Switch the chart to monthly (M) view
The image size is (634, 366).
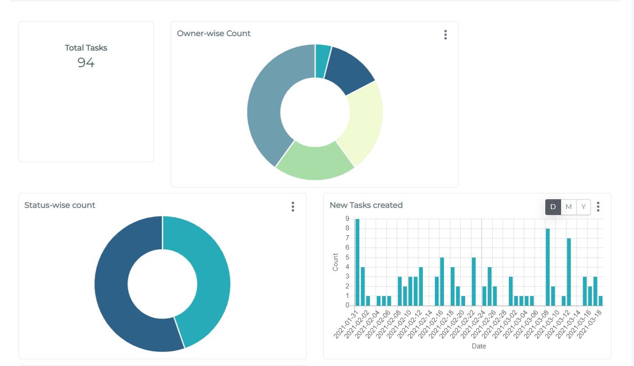[569, 207]
